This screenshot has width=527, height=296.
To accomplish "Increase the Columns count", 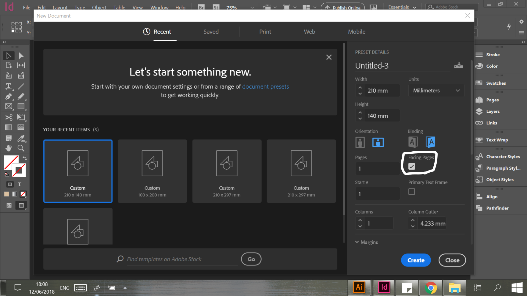I will (x=360, y=220).
